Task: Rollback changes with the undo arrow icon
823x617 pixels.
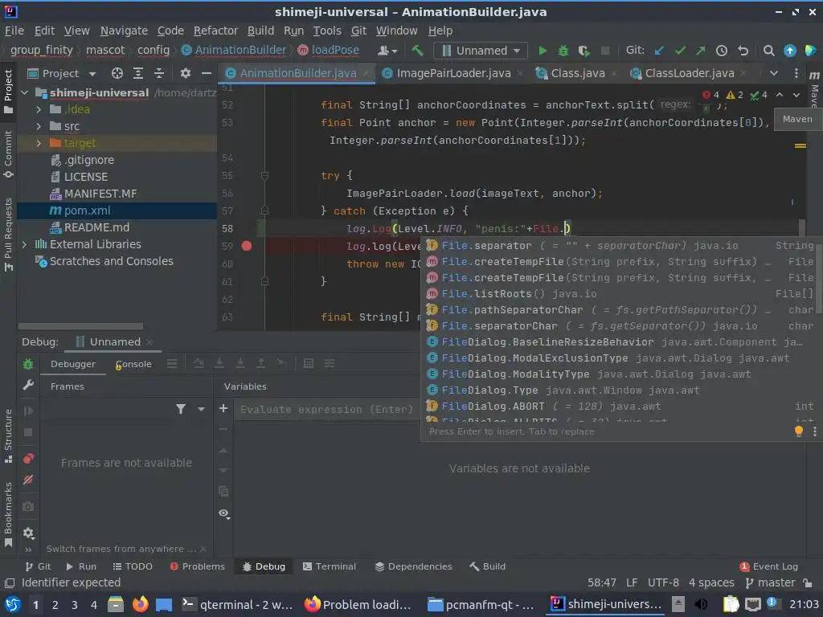Action: [743, 51]
